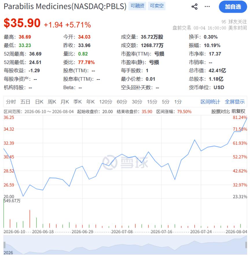
Task: Click the 52周最高 value 36.69
Action: 35,54
